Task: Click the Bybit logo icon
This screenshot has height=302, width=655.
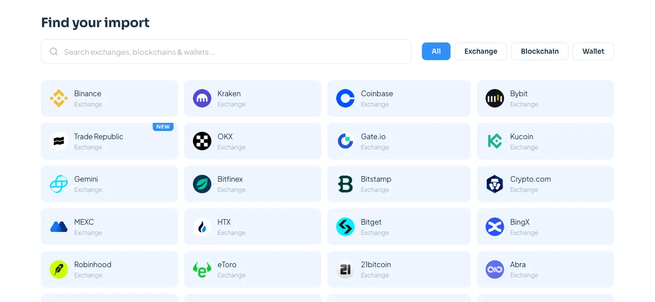Action: (x=495, y=98)
